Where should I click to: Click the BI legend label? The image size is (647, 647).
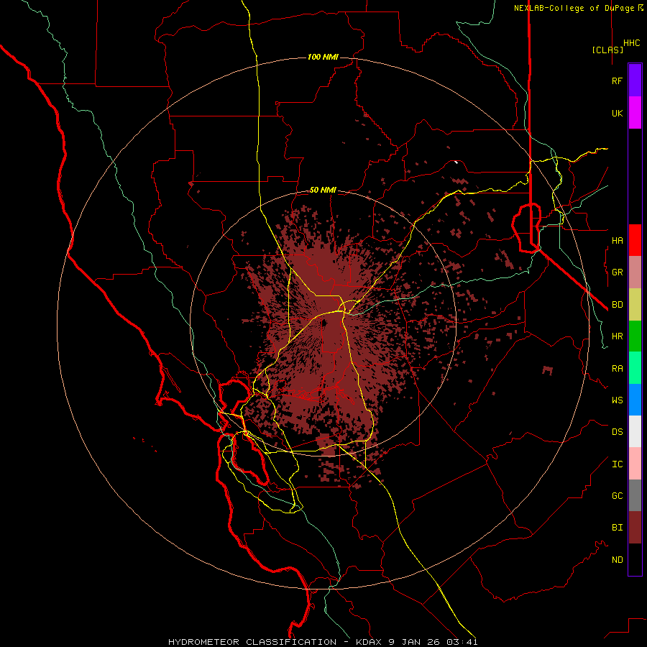coord(617,528)
